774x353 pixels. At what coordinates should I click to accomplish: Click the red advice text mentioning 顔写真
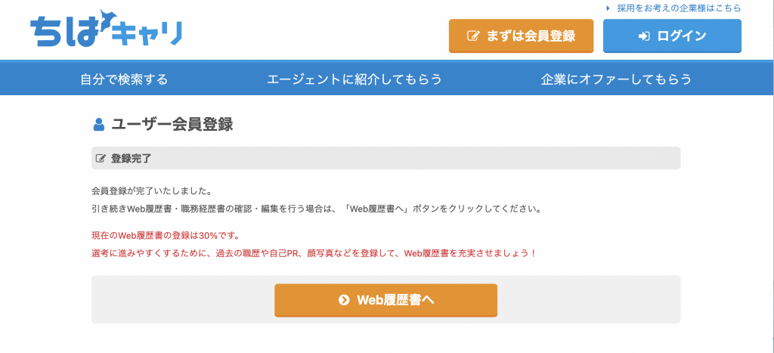click(x=314, y=254)
